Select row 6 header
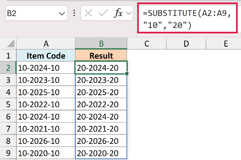 tap(8, 116)
